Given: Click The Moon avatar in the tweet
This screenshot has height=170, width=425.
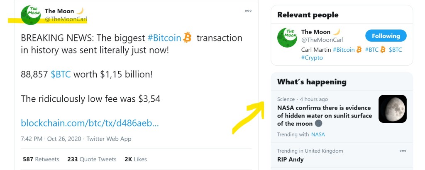Looking at the screenshot, I should click(31, 15).
